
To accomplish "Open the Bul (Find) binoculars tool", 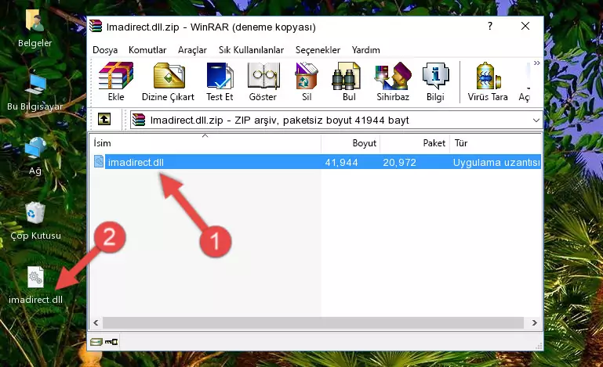I will (x=349, y=81).
